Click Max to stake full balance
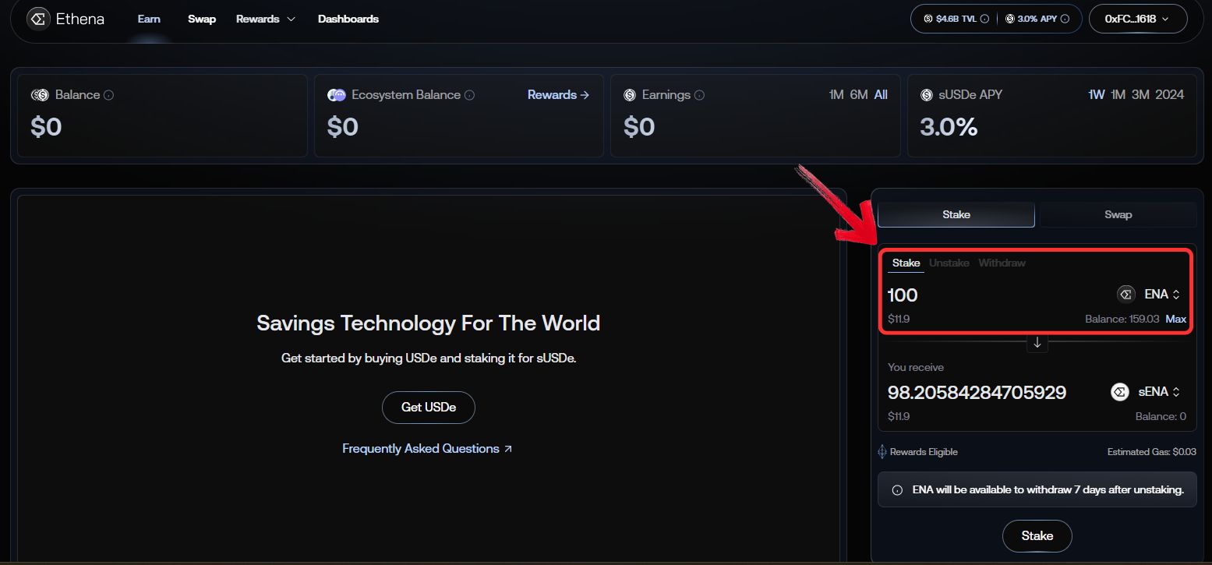 1176,319
